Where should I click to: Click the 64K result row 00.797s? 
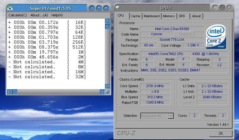[47, 32]
